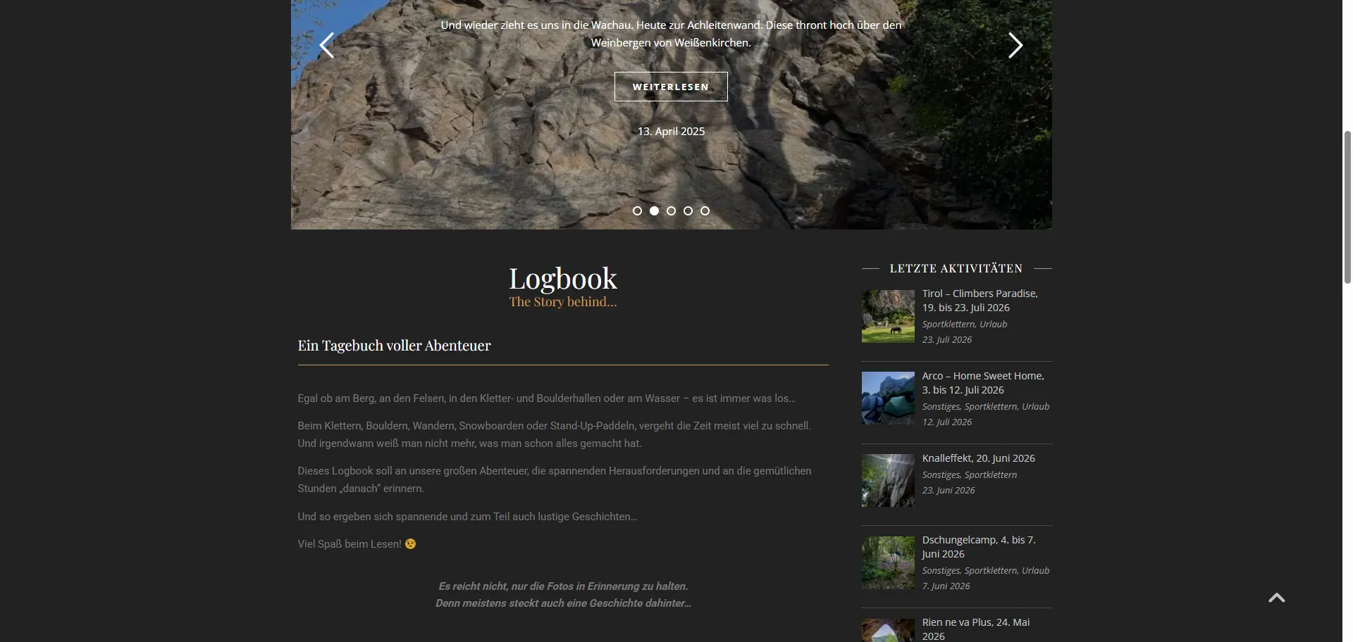Select the fourth slider dot
The image size is (1353, 642).
click(x=688, y=210)
